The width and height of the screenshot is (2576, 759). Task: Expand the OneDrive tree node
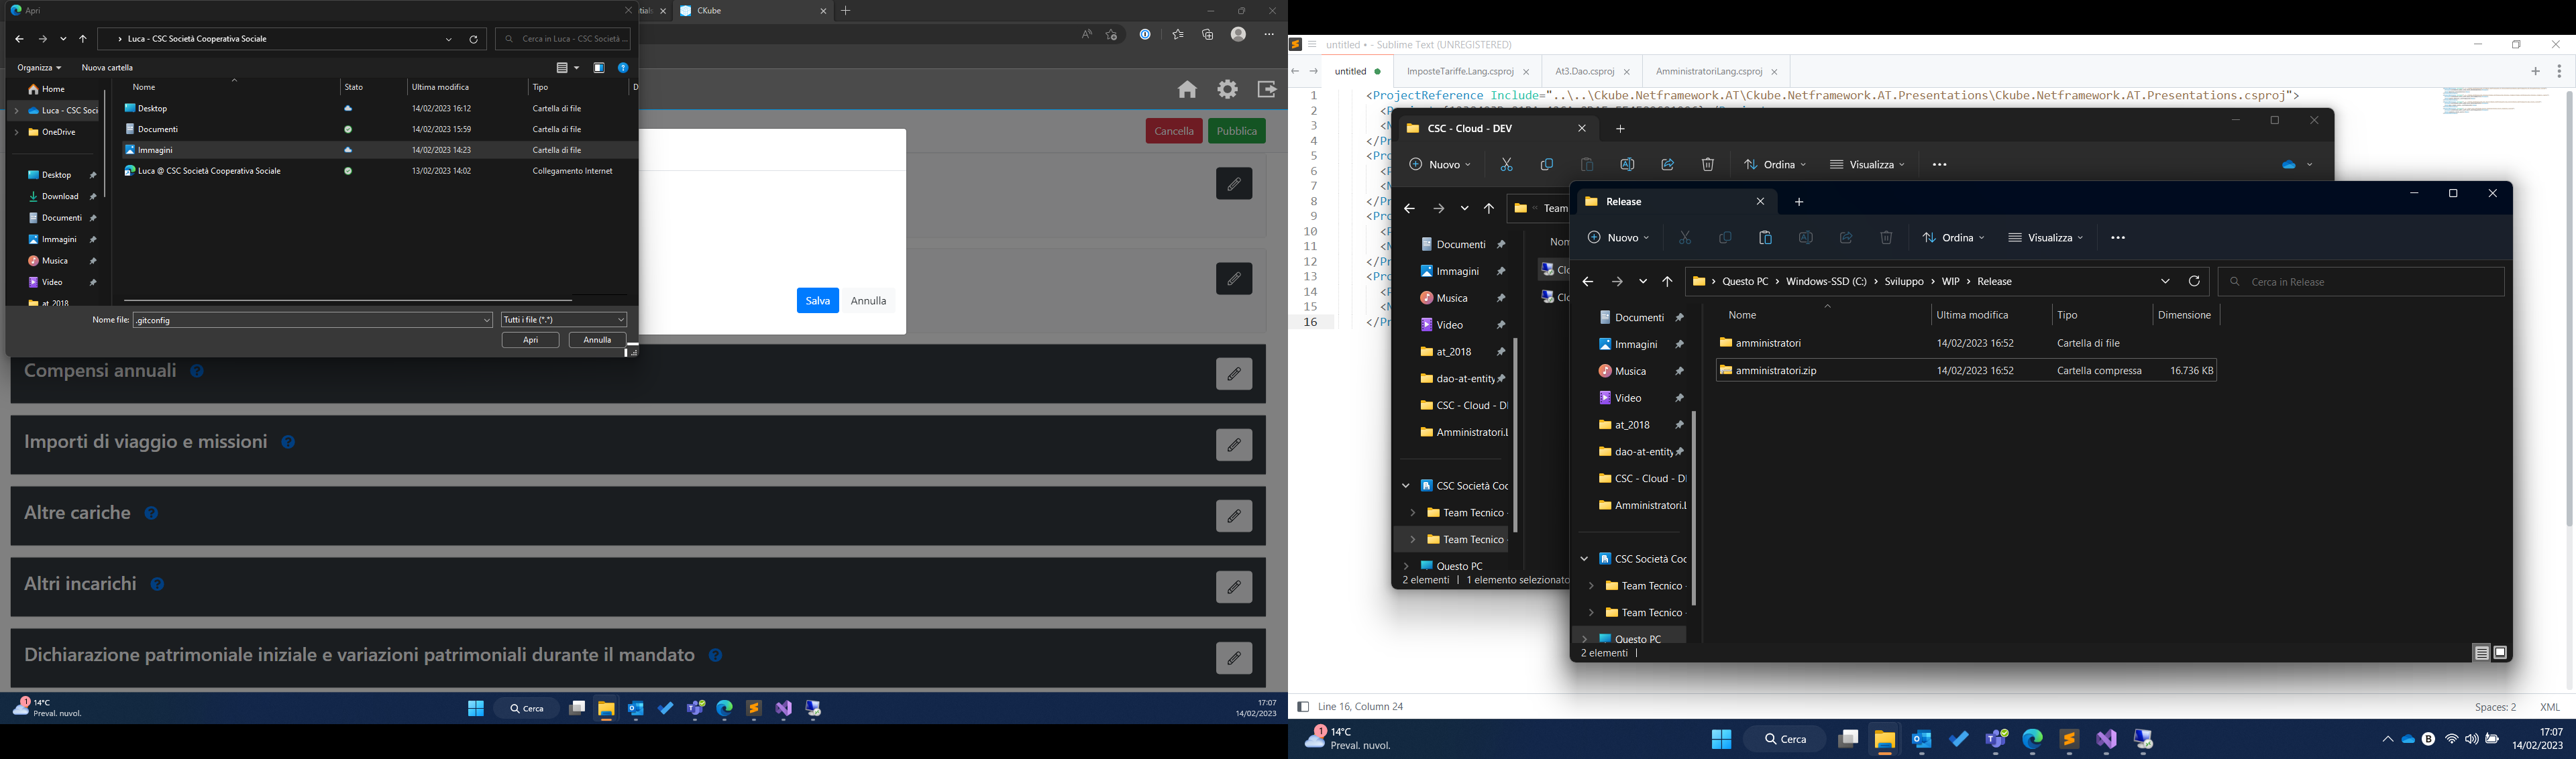pyautogui.click(x=17, y=133)
